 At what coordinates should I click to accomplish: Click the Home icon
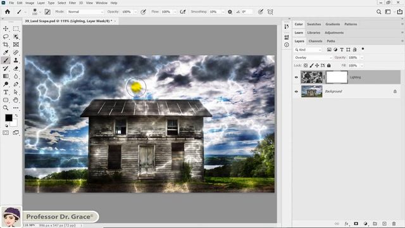click(8, 11)
